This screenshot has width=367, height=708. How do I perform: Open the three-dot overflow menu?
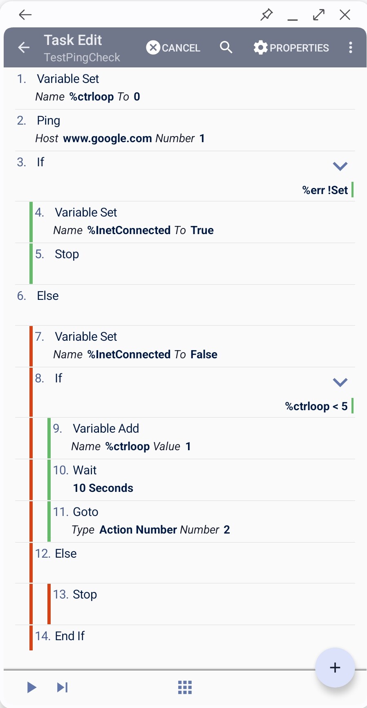click(x=350, y=48)
